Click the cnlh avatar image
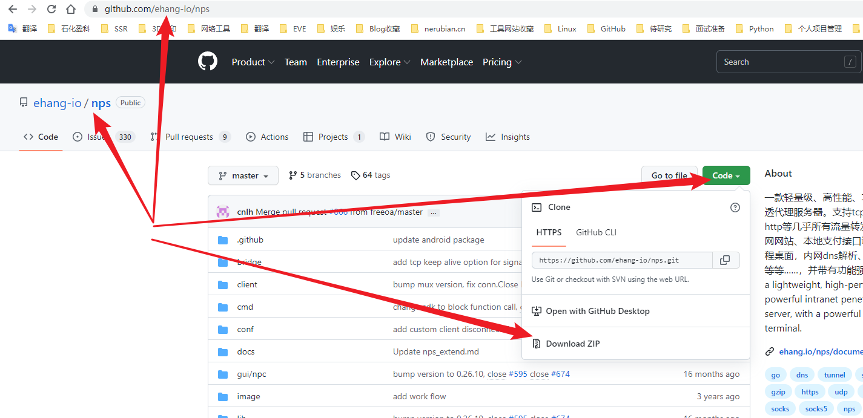The width and height of the screenshot is (863, 418). [223, 212]
